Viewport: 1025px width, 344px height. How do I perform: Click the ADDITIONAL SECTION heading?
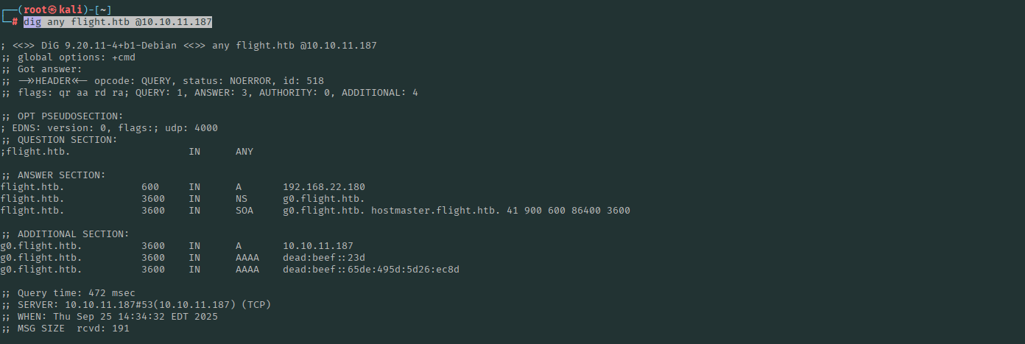[x=74, y=234]
